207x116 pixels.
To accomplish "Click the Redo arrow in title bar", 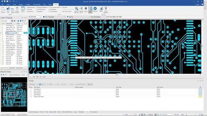I will click(x=14, y=1).
